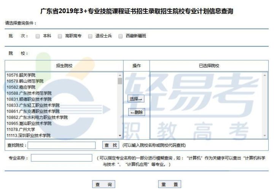
Task: Click the 选择→ button
Action: point(136,99)
